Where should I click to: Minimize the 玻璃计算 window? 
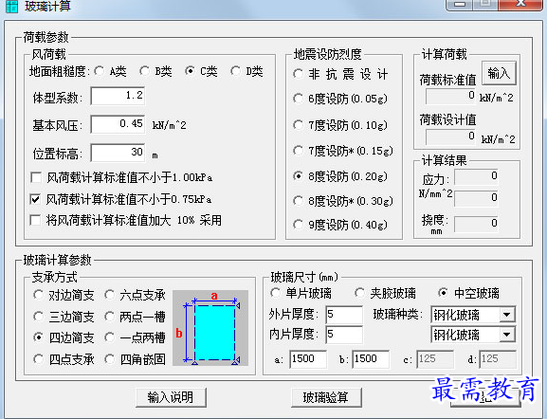460,5
